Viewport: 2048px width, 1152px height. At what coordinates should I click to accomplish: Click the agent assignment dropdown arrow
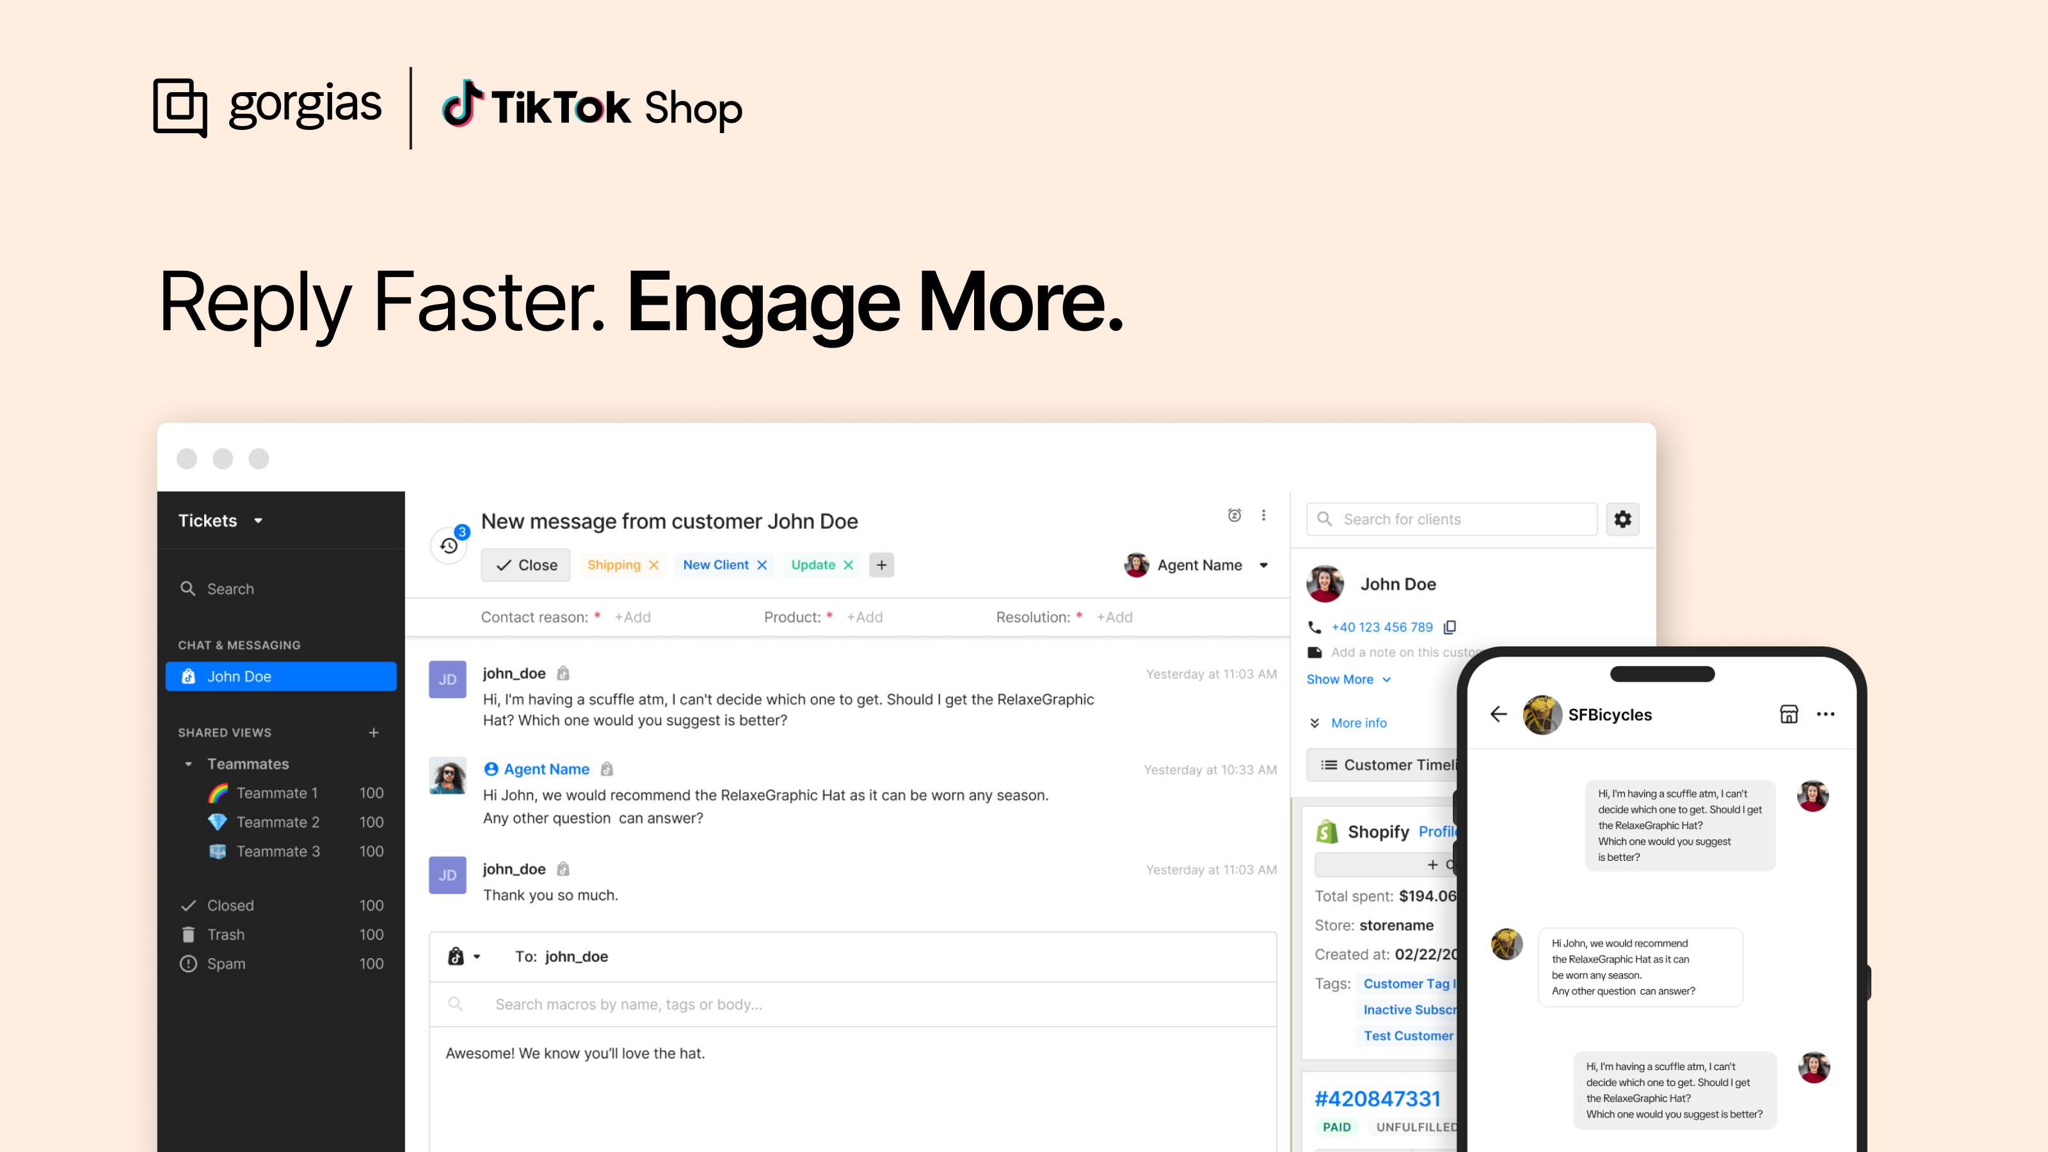coord(1266,564)
